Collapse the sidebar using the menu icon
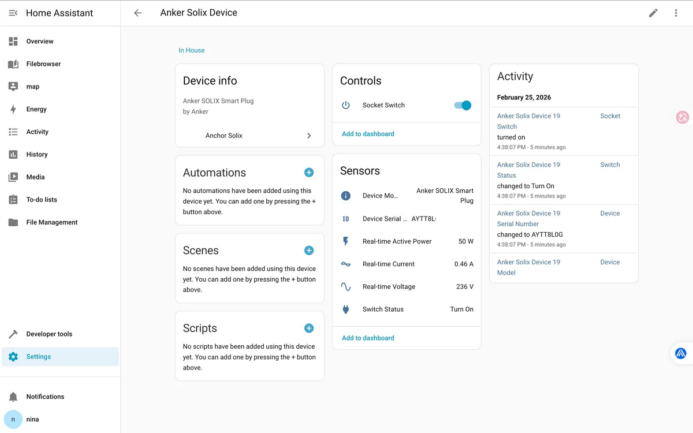Screen dimensions: 693x433 pyautogui.click(x=13, y=13)
